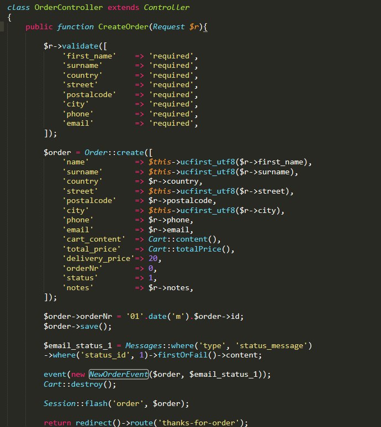This screenshot has height=427, width=381.
Task: Click the 'status' key in create array
Action: (x=80, y=278)
